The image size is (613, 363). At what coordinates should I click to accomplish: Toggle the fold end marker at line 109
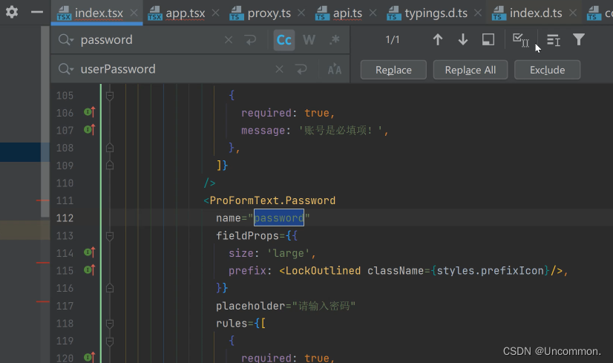[110, 166]
